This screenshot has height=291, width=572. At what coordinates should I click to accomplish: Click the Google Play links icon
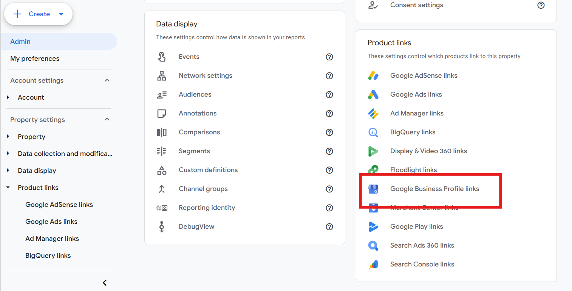pos(373,226)
